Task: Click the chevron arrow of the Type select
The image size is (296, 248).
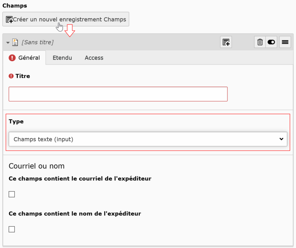Action: pyautogui.click(x=281, y=139)
